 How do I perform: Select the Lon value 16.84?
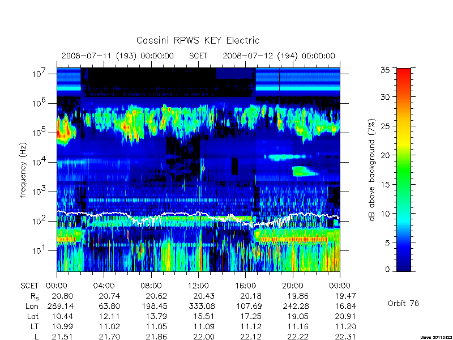(345, 306)
